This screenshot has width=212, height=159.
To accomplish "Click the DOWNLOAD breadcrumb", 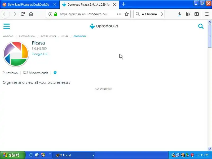I will [x=80, y=36].
